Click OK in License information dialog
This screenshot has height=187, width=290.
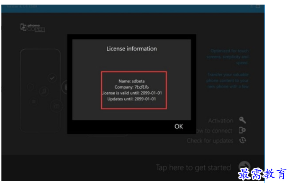coord(178,126)
